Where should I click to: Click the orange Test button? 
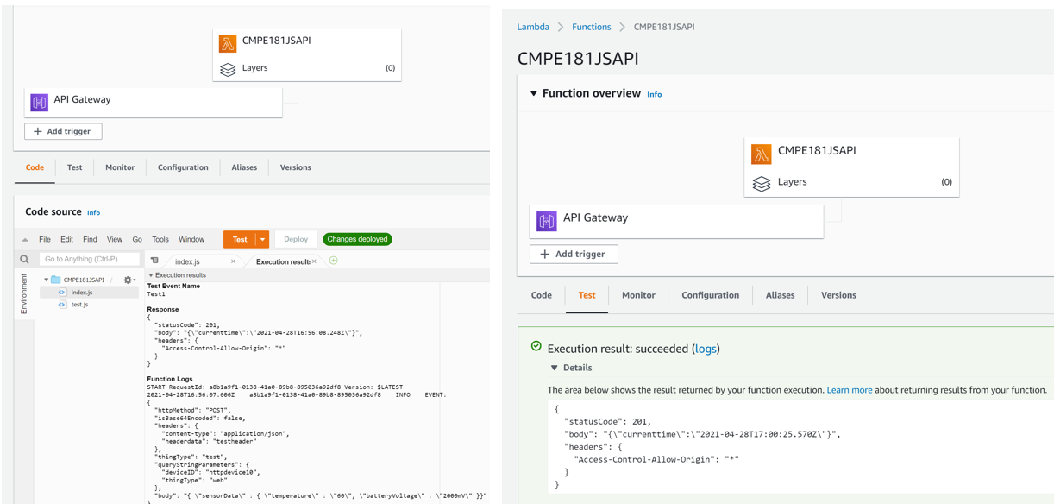240,239
